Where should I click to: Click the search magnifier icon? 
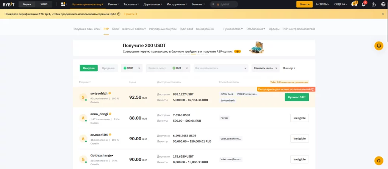point(213,4)
